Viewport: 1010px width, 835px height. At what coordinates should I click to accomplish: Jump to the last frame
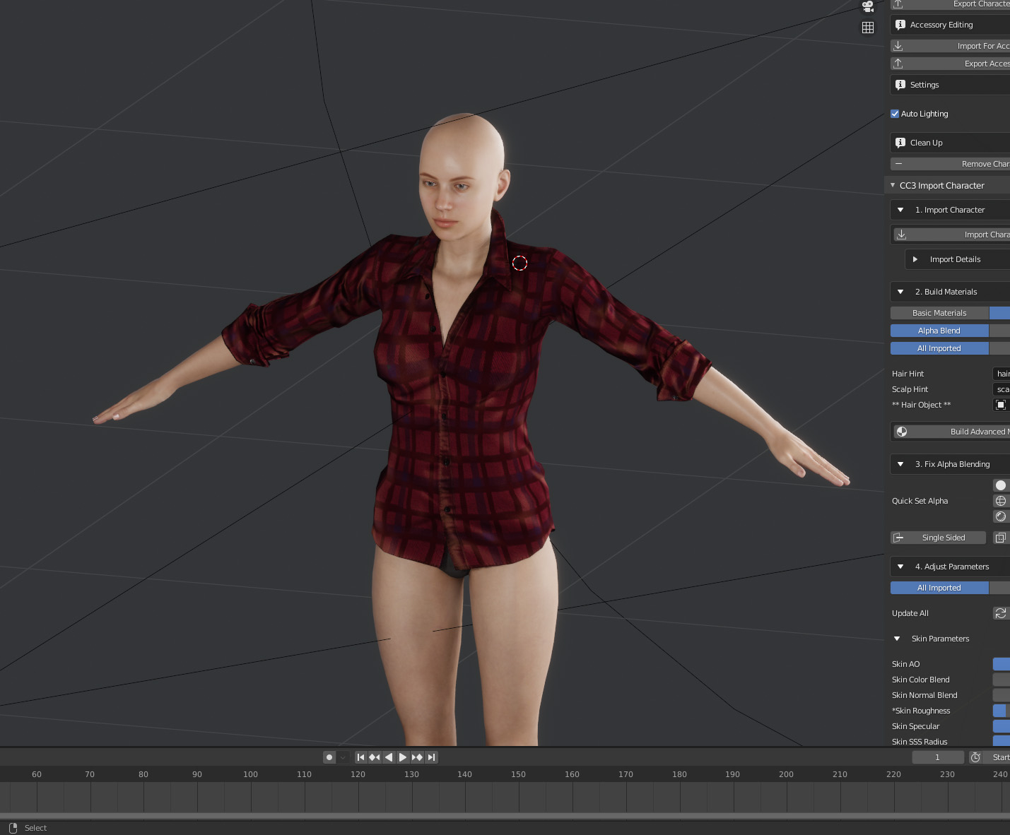(431, 757)
